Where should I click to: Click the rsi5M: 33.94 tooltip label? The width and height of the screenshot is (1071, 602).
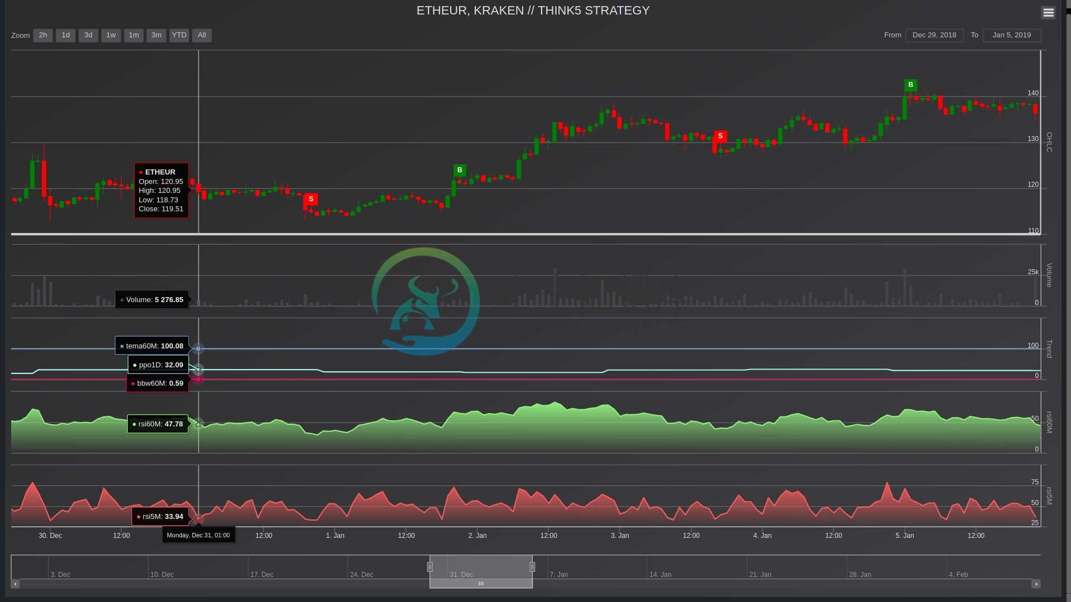(160, 516)
